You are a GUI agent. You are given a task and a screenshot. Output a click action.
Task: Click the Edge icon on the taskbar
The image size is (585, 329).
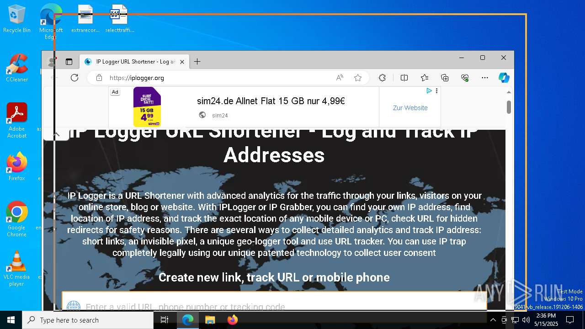[188, 320]
